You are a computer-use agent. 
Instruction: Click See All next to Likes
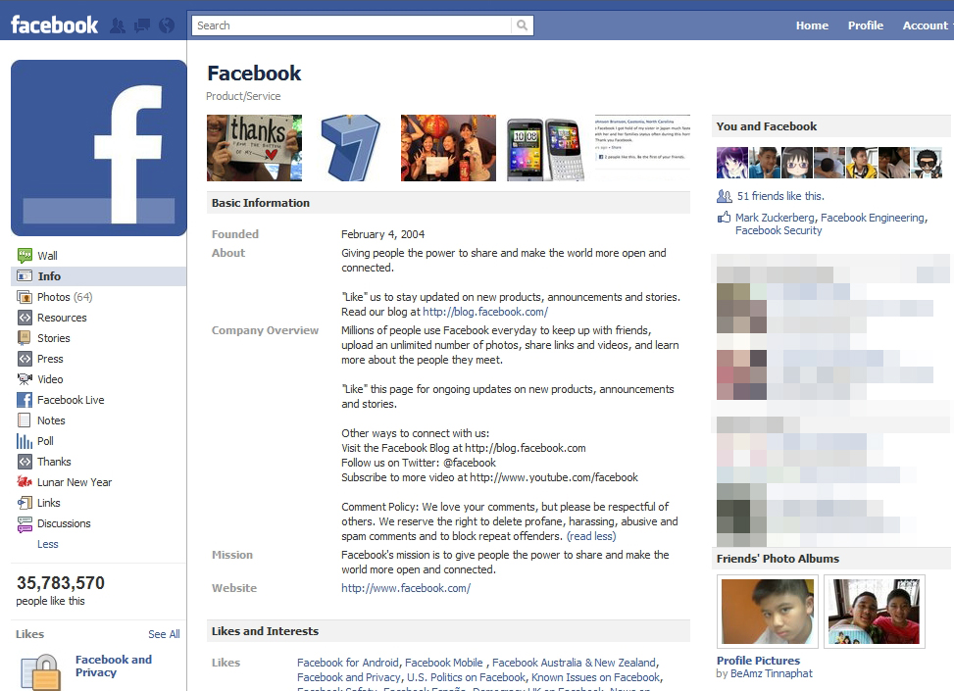click(x=164, y=634)
